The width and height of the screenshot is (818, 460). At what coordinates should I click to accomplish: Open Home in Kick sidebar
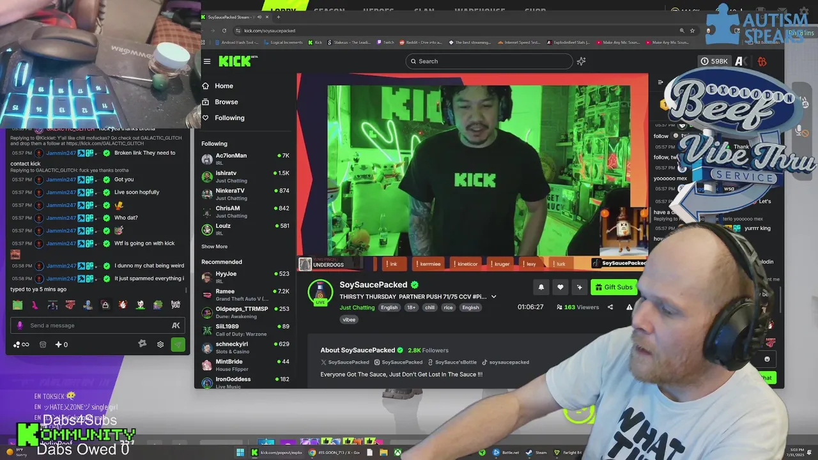tap(217, 86)
